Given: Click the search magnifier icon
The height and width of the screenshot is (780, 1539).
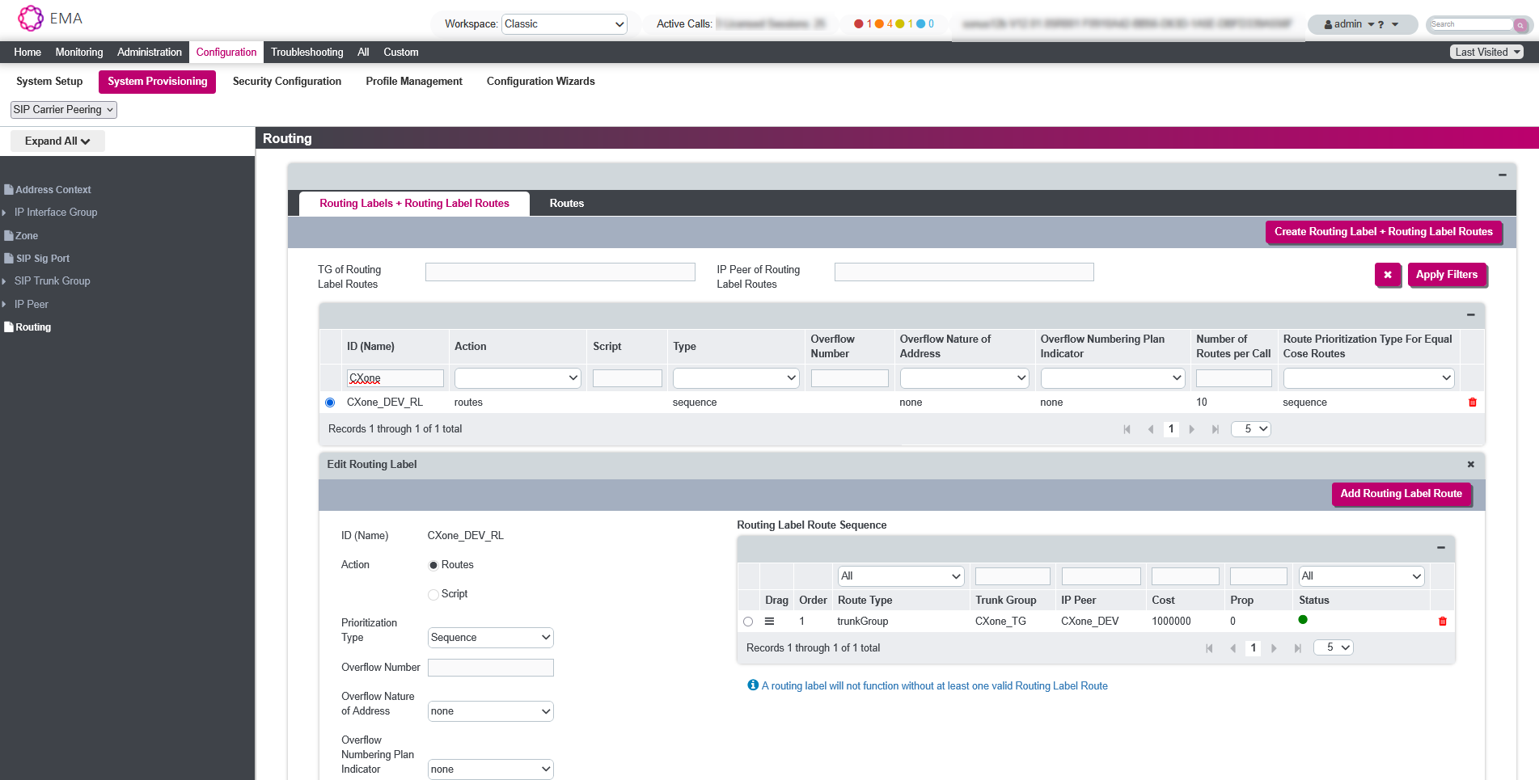Looking at the screenshot, I should [x=1520, y=25].
